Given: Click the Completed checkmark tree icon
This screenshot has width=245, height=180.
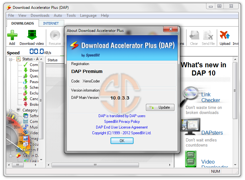Looking at the screenshot, I should (25, 64).
